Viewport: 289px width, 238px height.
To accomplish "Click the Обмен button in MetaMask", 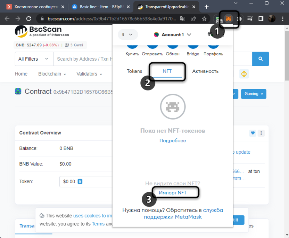I will pos(173,50).
